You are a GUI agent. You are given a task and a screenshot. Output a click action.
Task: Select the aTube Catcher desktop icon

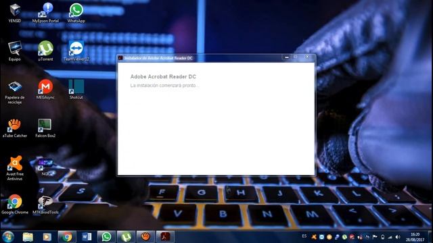pos(15,128)
